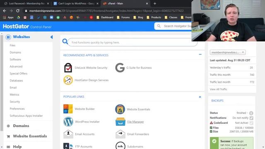265x149 pixels.
Task: Collapse the Websites sidebar section arrow
Action: [x=51, y=37]
